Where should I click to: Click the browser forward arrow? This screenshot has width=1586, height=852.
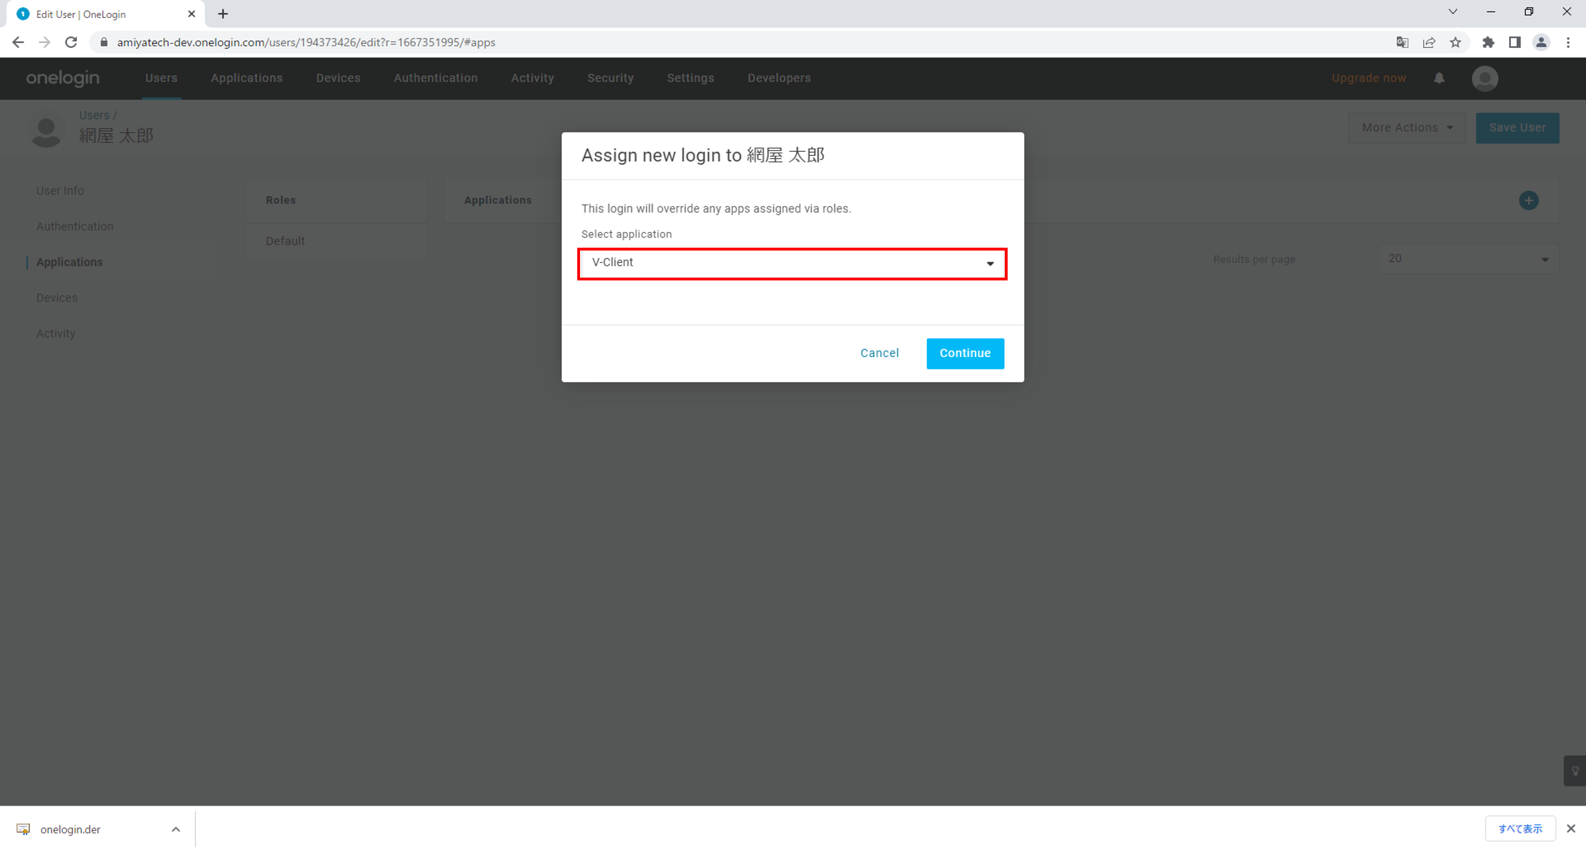44,42
